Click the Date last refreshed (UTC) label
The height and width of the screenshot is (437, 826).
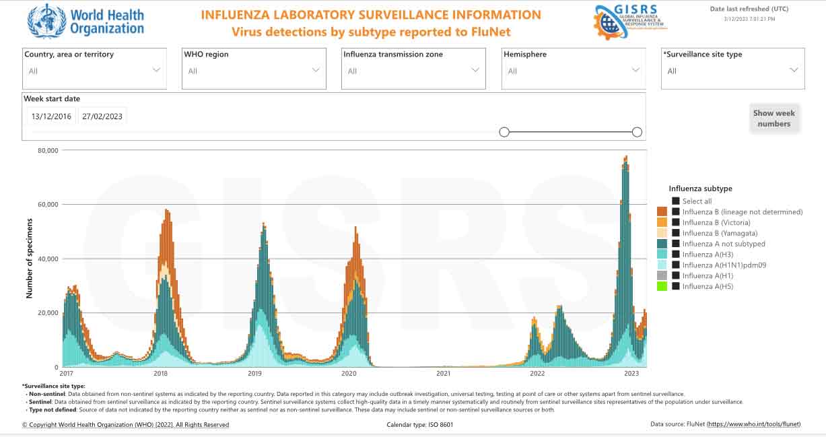[749, 9]
